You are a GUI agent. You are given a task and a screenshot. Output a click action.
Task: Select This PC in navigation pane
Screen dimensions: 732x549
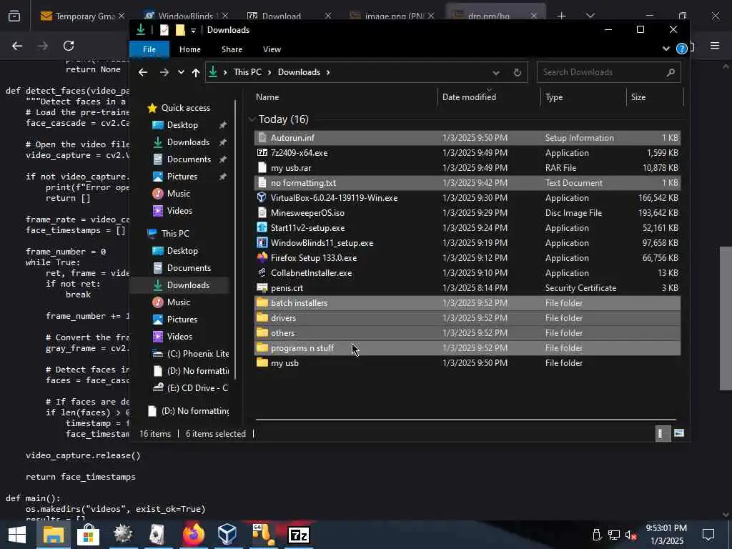175,234
